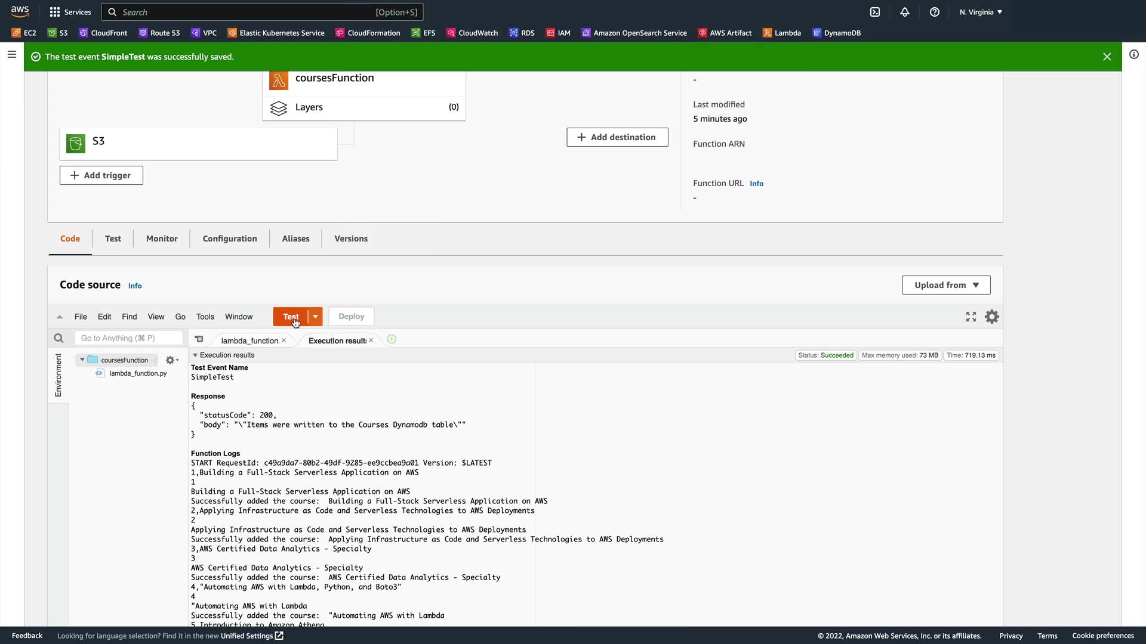Collapse the coursesFunction folder tree
This screenshot has width=1146, height=644.
coord(82,360)
